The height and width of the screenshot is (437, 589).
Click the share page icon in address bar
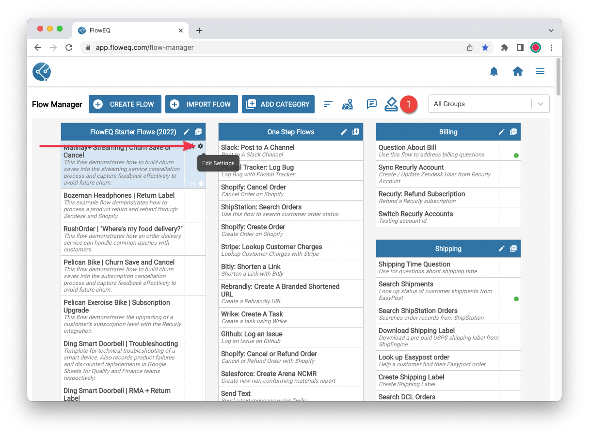(470, 47)
